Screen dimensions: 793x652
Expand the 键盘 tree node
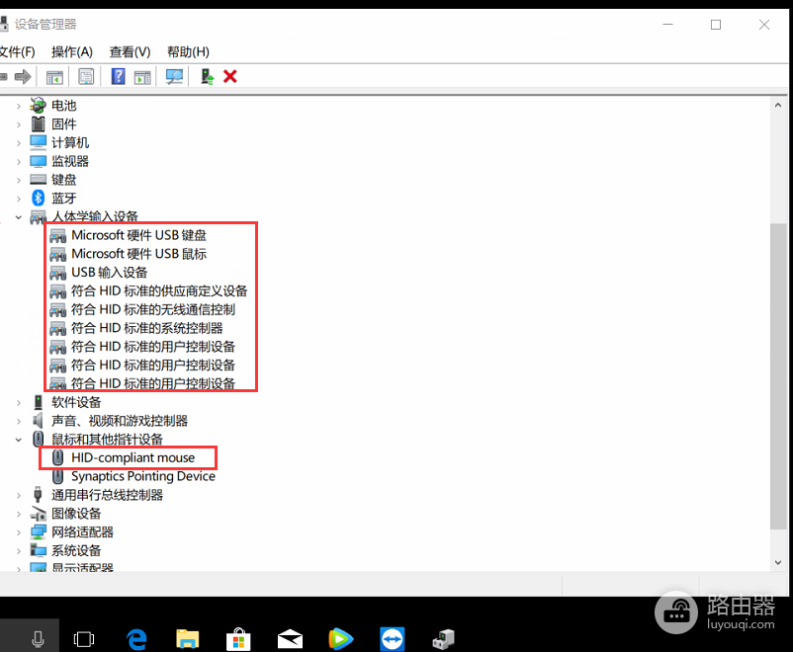click(19, 180)
